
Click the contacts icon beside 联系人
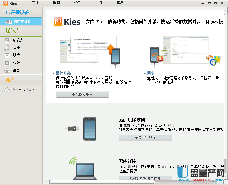tap(7, 40)
